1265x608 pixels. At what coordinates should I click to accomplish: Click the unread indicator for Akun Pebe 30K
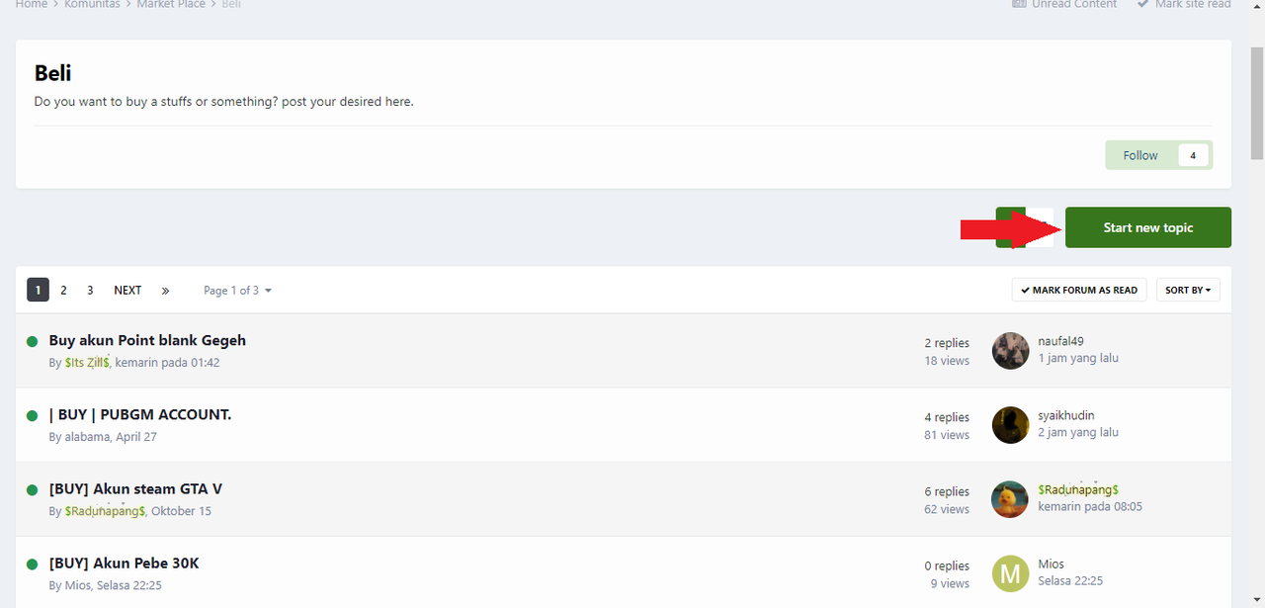(32, 564)
